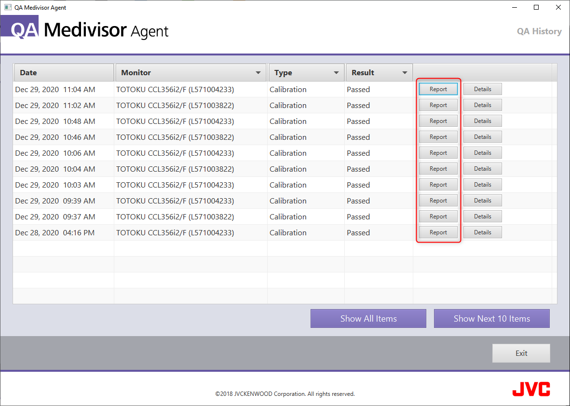Viewport: 570px width, 406px height.
Task: Open Report for Dec 29 10:06 AM calibration
Action: [x=438, y=153]
